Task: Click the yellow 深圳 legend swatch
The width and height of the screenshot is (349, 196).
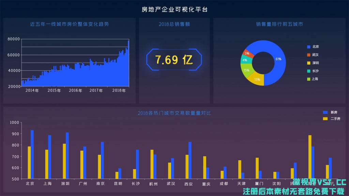Action: click(309, 63)
